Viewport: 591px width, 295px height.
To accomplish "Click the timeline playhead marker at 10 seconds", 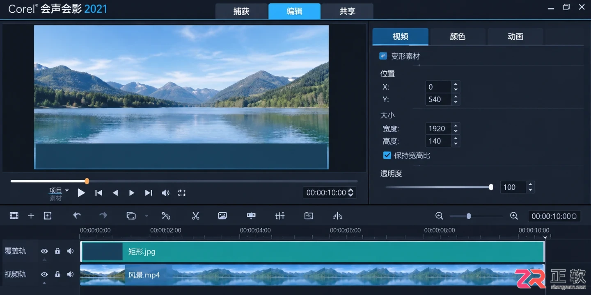I will pos(545,237).
